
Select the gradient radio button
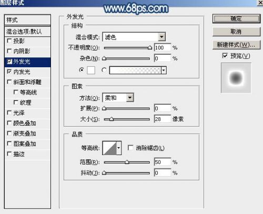pyautogui.click(x=104, y=70)
